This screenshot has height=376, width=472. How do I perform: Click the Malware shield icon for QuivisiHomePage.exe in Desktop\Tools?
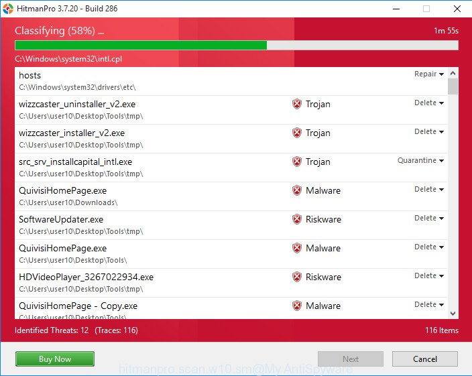(x=297, y=248)
